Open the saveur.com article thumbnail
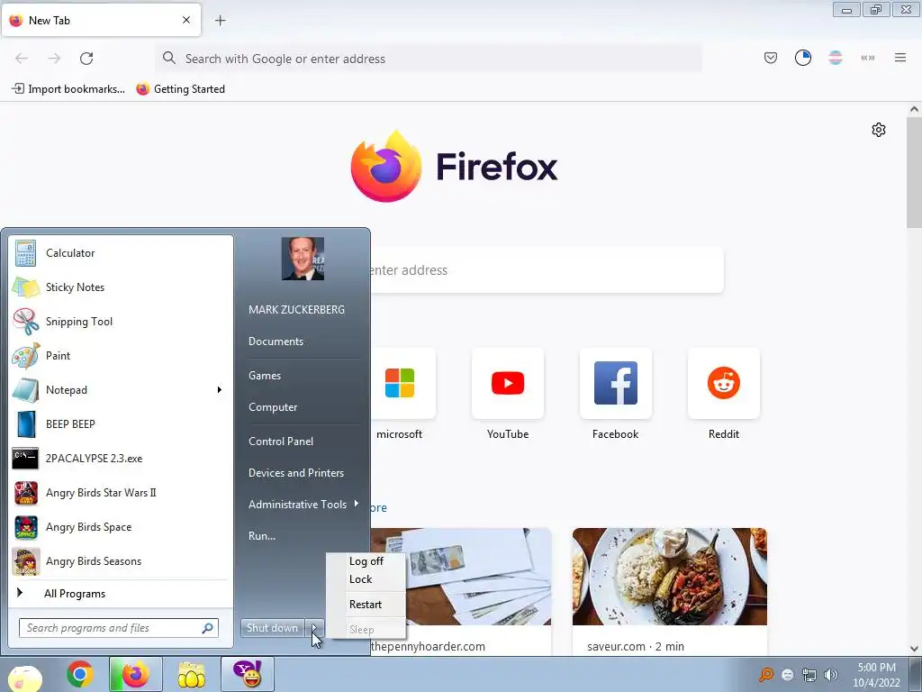 pyautogui.click(x=670, y=577)
